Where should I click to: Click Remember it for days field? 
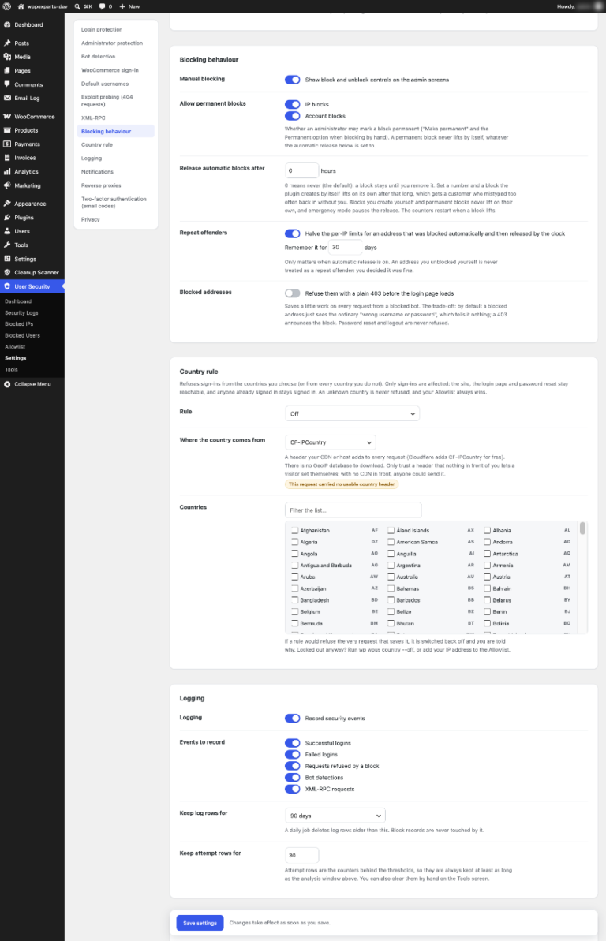point(345,247)
